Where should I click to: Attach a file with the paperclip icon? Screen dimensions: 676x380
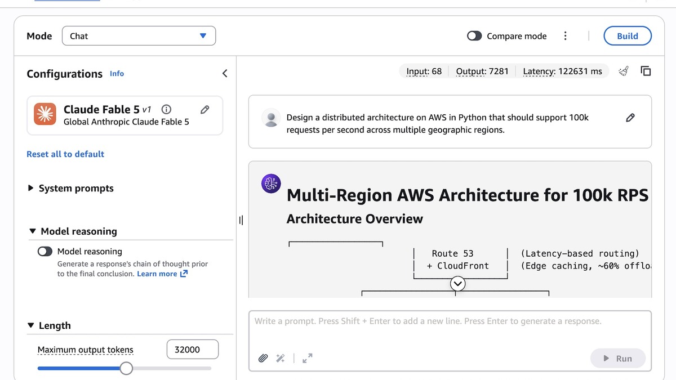click(263, 358)
